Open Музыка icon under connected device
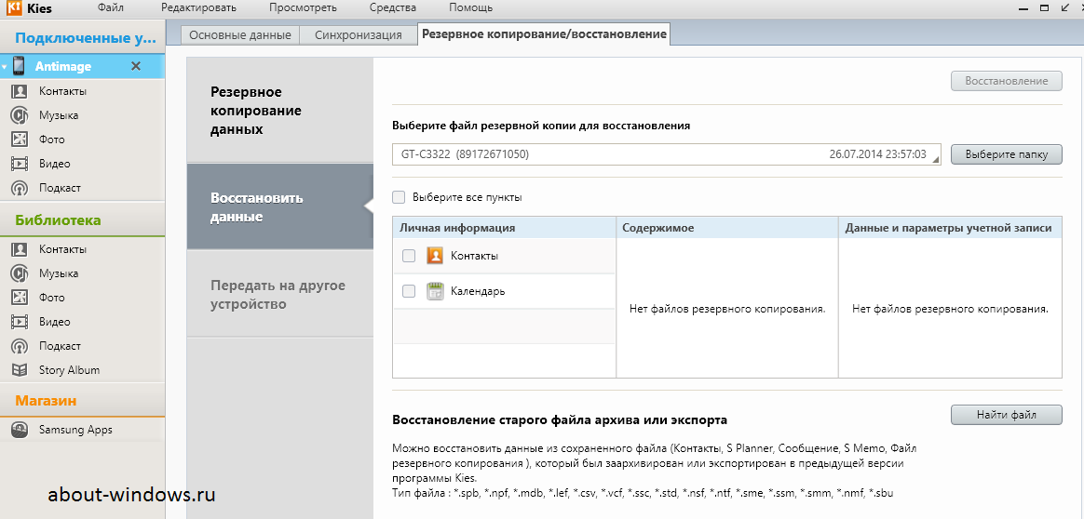The height and width of the screenshot is (519, 1084). tap(20, 115)
